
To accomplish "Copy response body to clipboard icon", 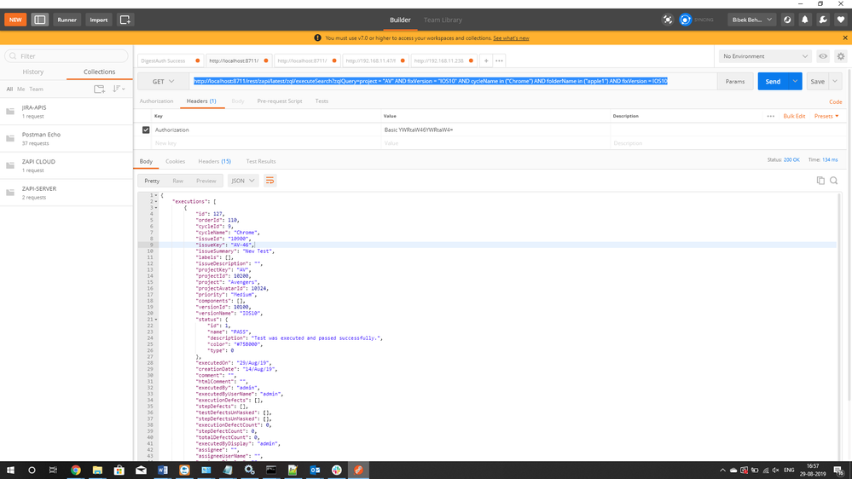I will pyautogui.click(x=820, y=181).
